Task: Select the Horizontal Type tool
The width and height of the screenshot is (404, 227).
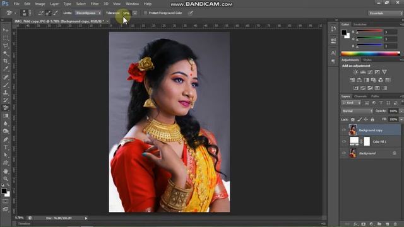Action: pyautogui.click(x=6, y=148)
